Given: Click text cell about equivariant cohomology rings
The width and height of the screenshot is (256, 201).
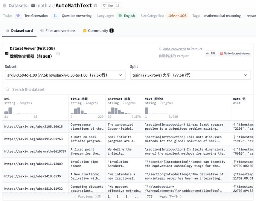Looking at the screenshot, I should point(187,164).
